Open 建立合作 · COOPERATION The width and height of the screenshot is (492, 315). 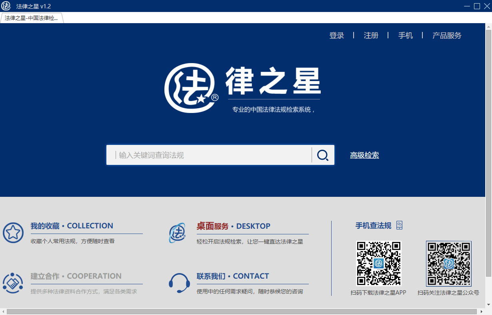(76, 276)
